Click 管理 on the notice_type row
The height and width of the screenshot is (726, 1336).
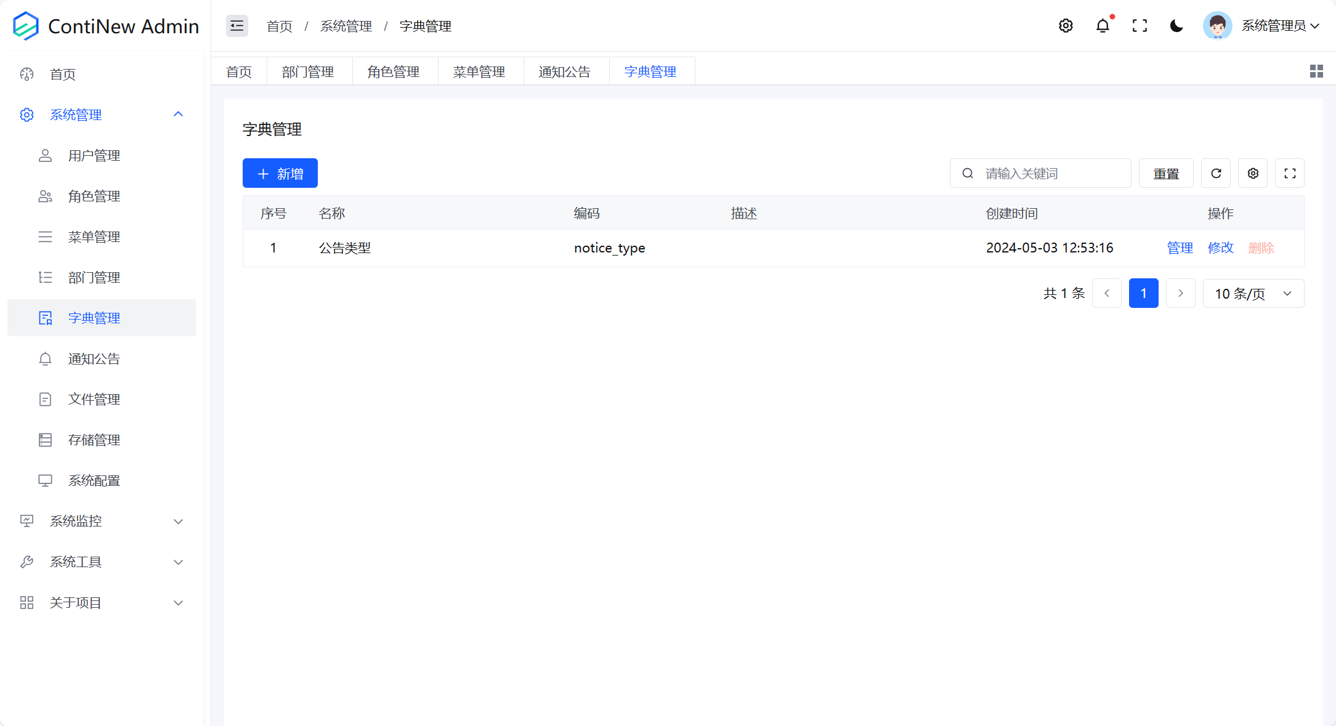(1180, 248)
